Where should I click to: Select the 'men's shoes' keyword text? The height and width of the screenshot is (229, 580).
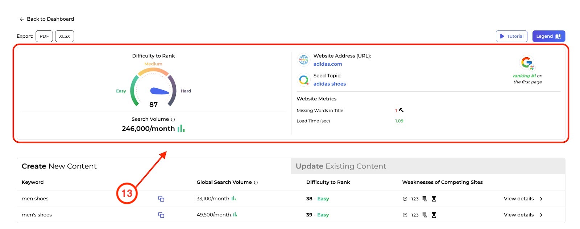[37, 215]
